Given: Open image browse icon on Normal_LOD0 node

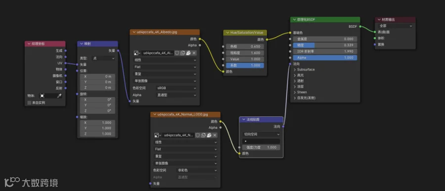Looking at the screenshot, I should tap(158, 135).
